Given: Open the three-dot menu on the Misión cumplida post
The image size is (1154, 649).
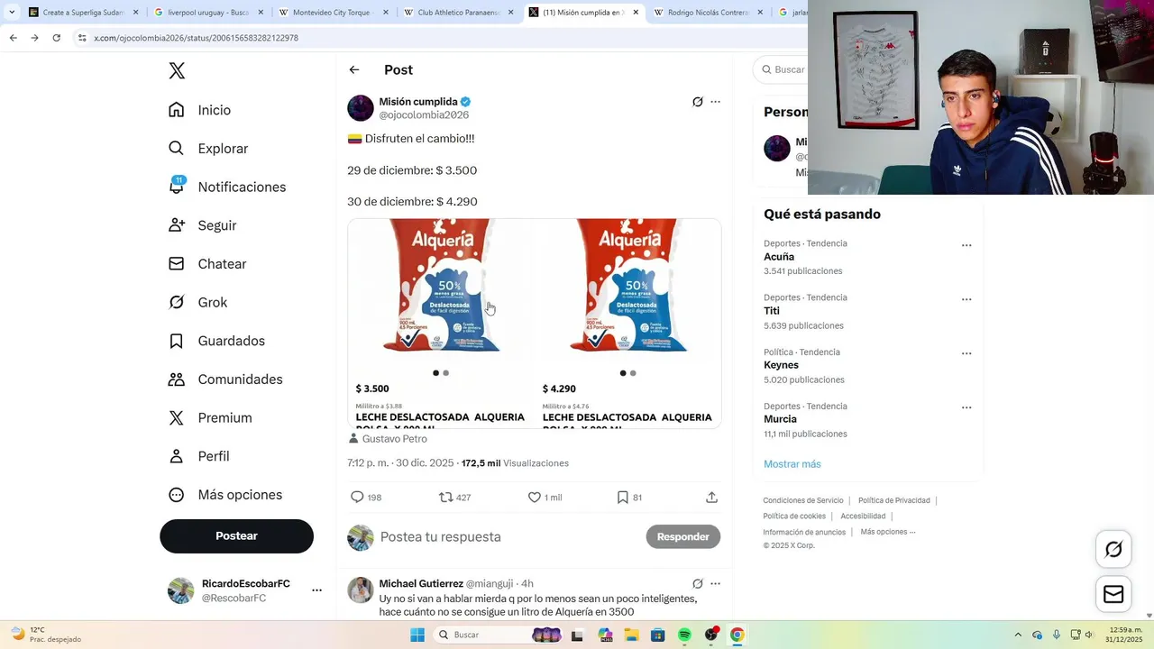Looking at the screenshot, I should [715, 102].
